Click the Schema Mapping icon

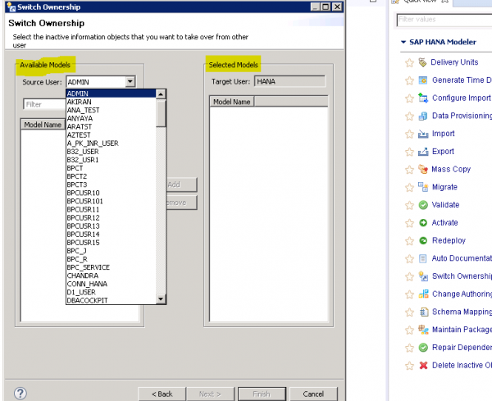(x=423, y=312)
